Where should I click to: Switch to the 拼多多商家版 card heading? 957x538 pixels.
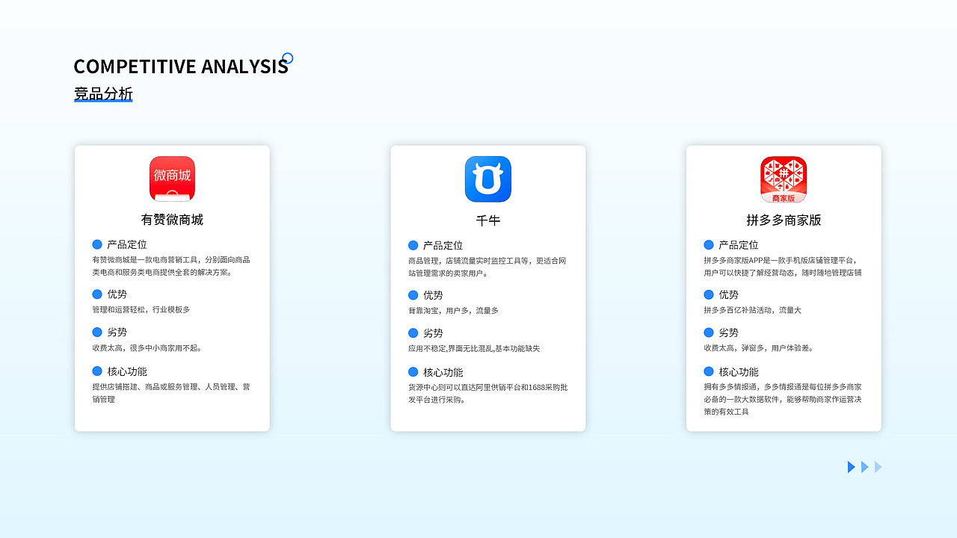[784, 220]
